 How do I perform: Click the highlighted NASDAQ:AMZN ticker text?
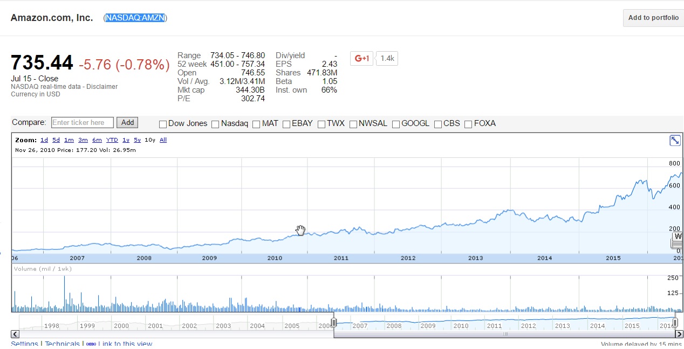(135, 18)
